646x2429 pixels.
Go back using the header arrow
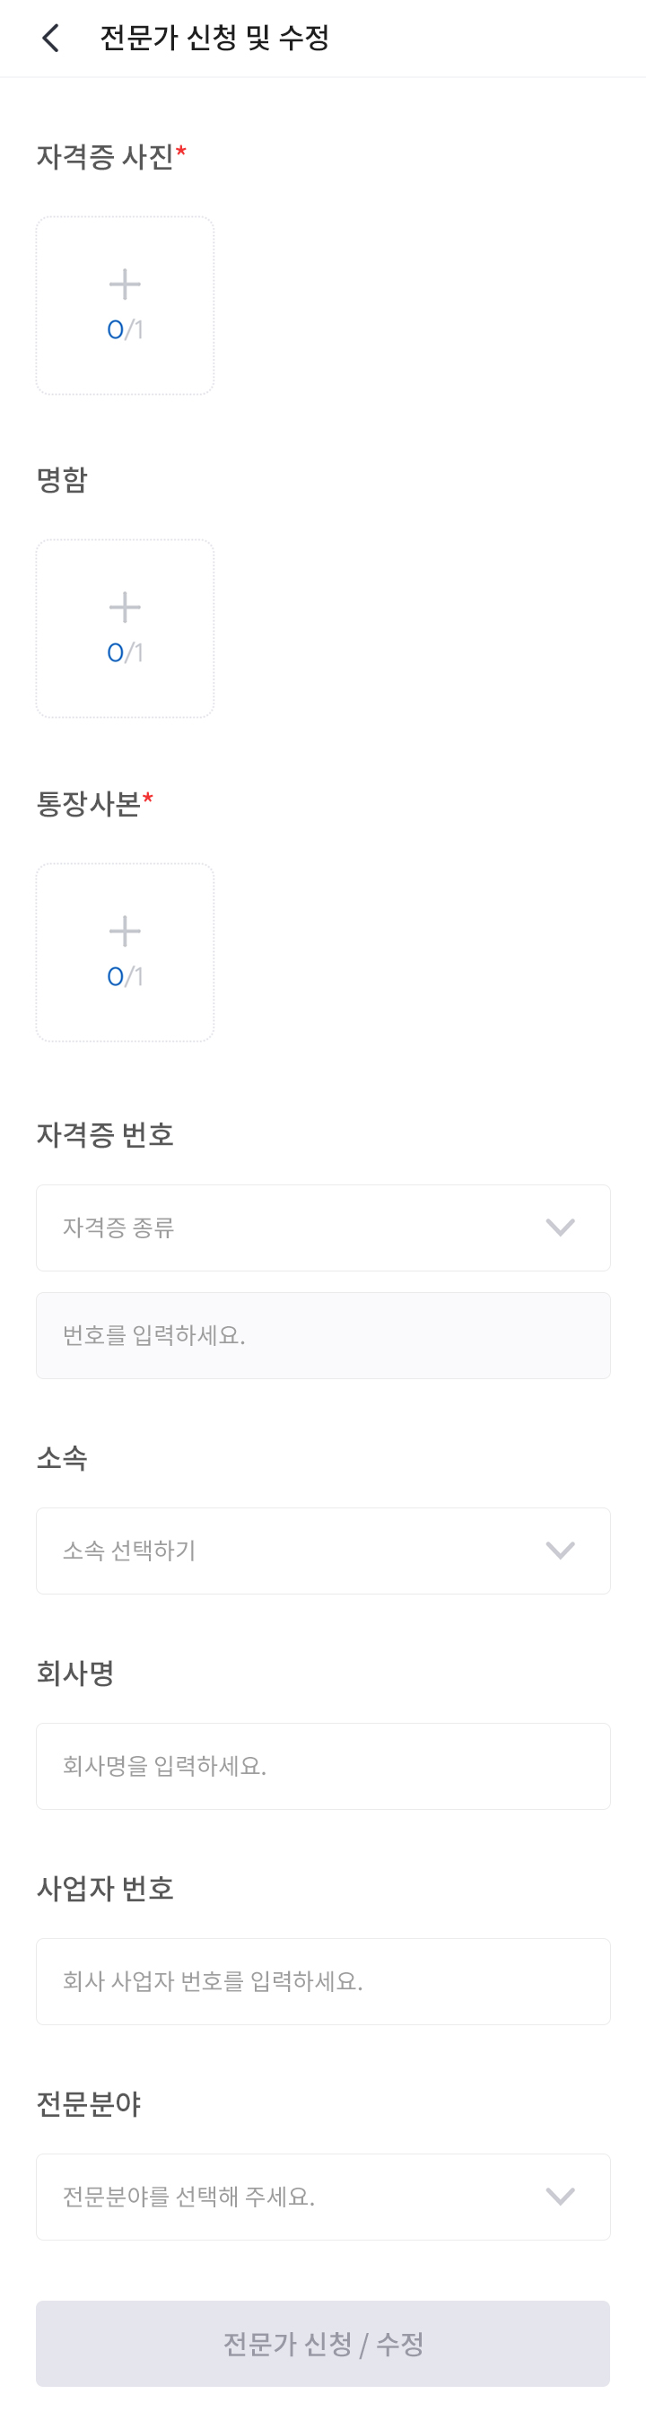pyautogui.click(x=51, y=38)
